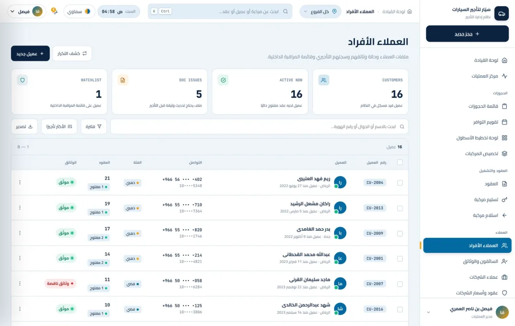Open row actions for بدر حمد الغامدي
The width and height of the screenshot is (515, 326).
(20, 233)
